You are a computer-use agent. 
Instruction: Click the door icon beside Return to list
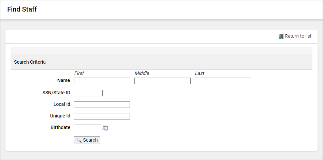click(x=281, y=36)
